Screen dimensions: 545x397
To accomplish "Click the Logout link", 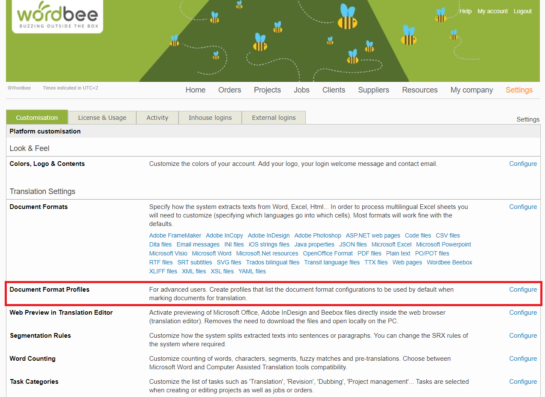I will [x=522, y=11].
